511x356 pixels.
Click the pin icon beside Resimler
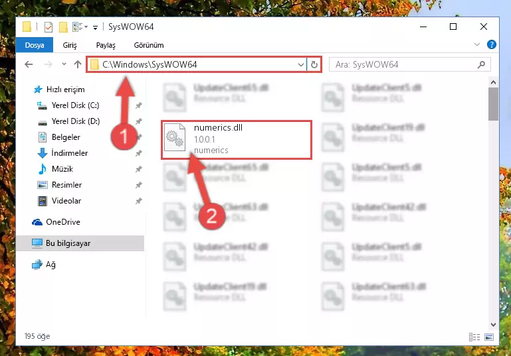point(138,185)
